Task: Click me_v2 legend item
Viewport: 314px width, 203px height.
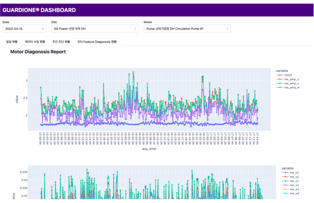Action: pyautogui.click(x=290, y=185)
